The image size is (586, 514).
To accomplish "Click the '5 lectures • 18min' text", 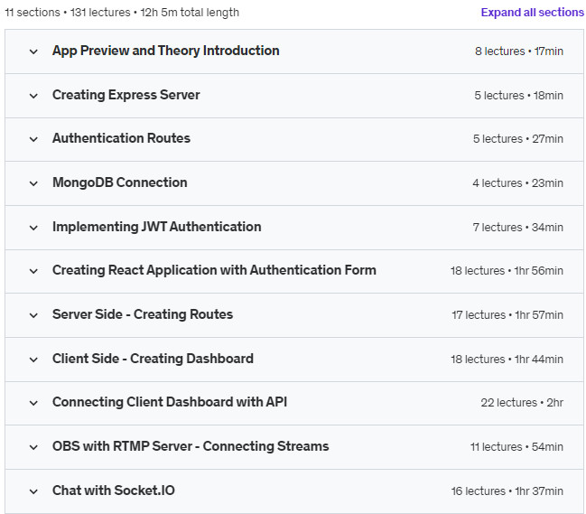I will coord(518,96).
